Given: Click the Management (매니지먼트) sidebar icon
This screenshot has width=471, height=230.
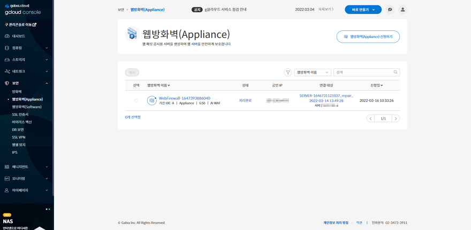Looking at the screenshot, I should click(7, 167).
